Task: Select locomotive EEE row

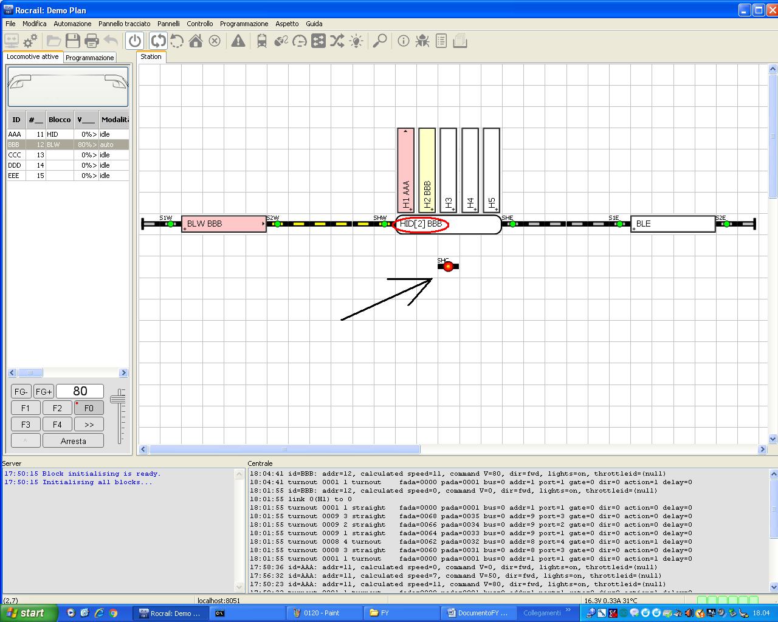Action: [x=68, y=176]
